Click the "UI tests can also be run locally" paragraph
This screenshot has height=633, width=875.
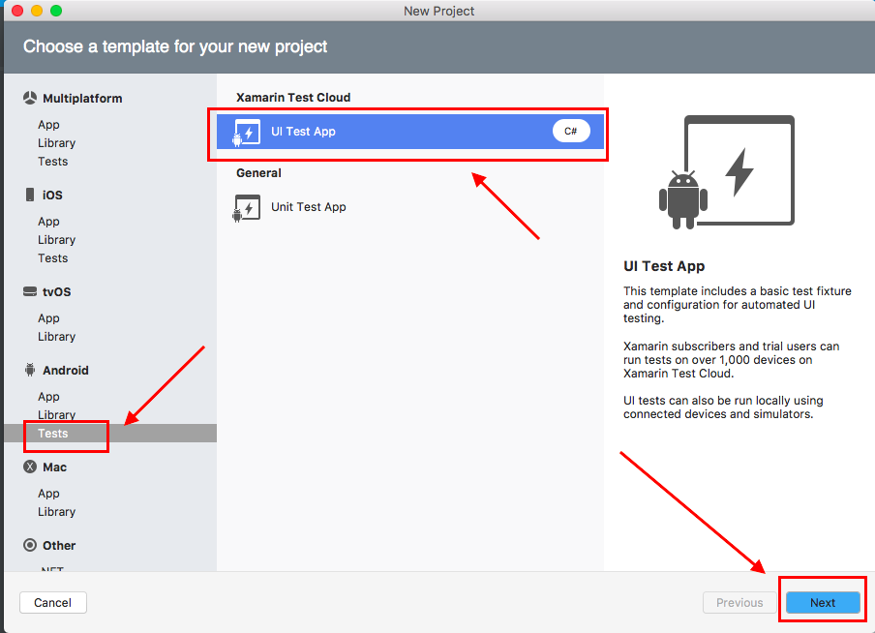click(723, 407)
